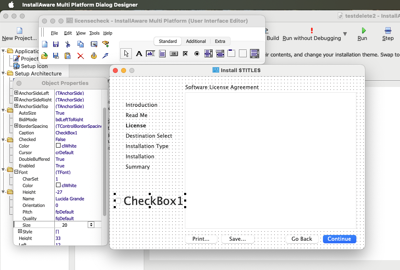Click the License step label on the form
Screen dimensions: 400x270
pos(136,126)
